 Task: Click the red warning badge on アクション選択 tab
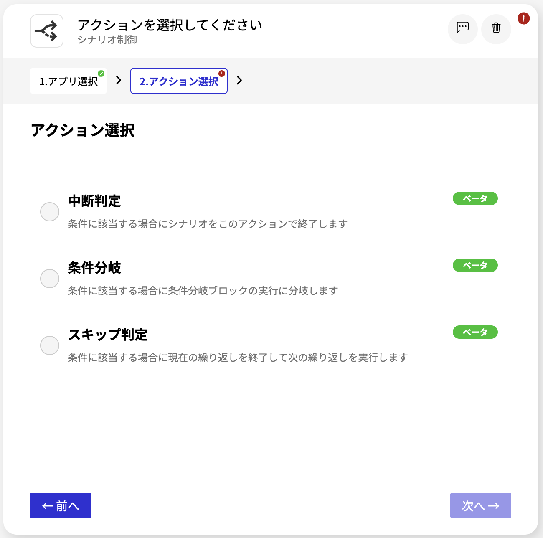click(222, 74)
